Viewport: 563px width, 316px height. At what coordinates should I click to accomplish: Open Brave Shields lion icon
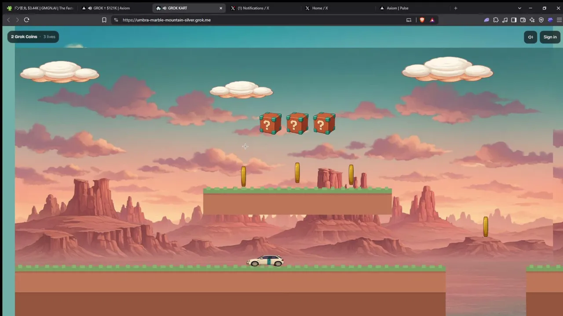pyautogui.click(x=422, y=20)
